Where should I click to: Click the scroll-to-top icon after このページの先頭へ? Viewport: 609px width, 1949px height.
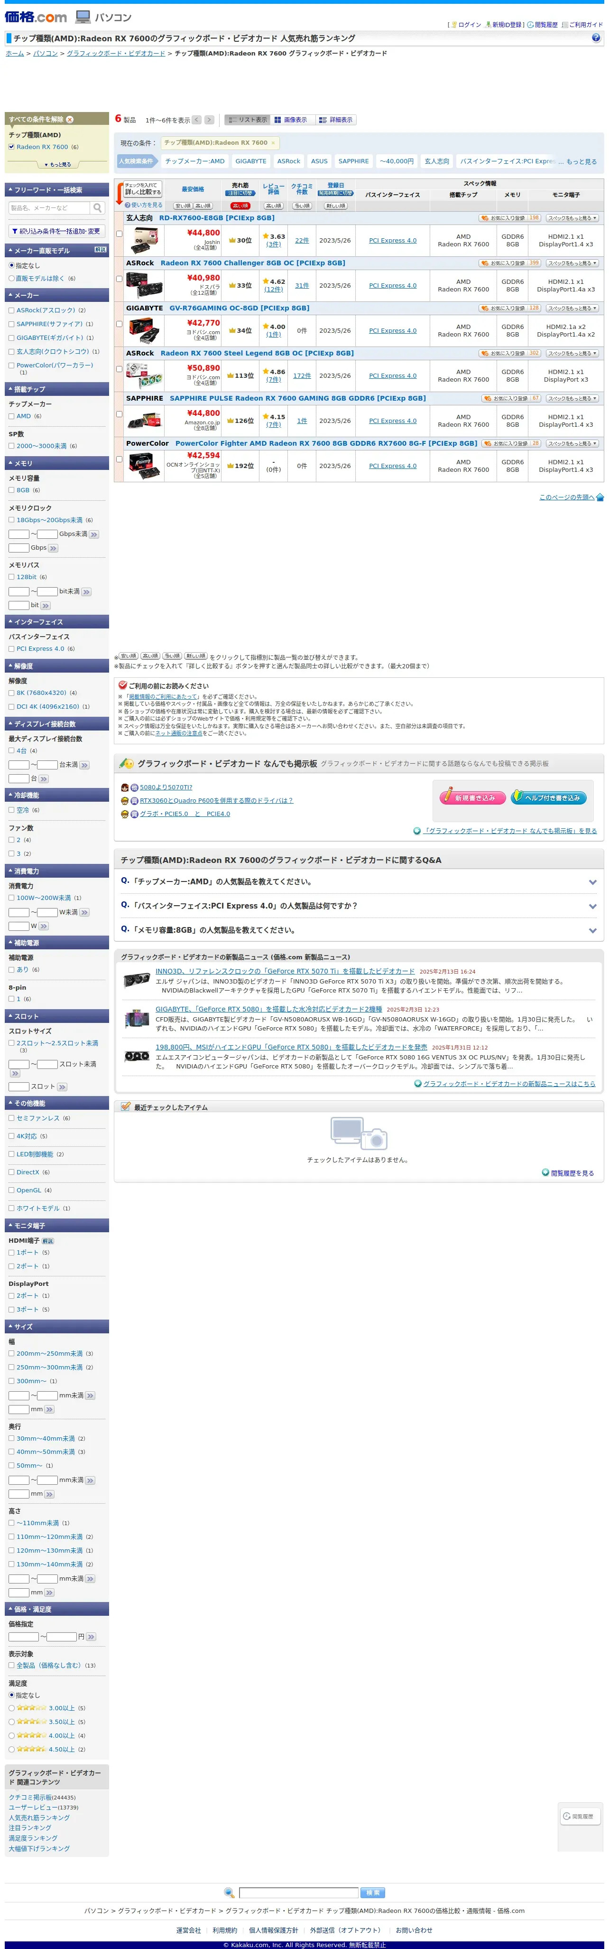click(600, 497)
